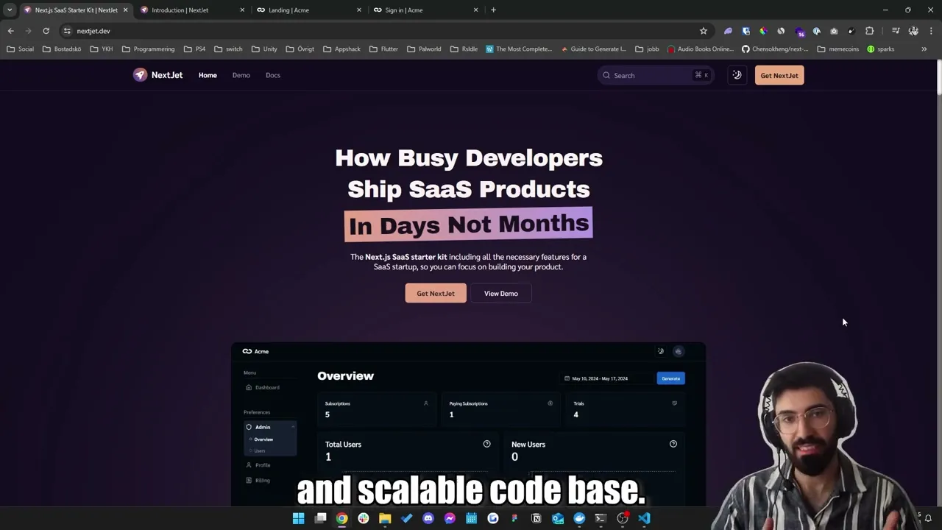Image resolution: width=942 pixels, height=530 pixels.
Task: Go back in browser history
Action: pos(10,31)
